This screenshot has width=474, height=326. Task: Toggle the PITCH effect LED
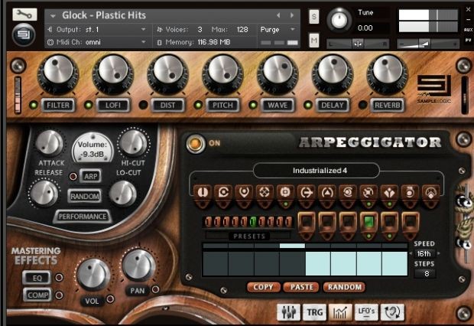198,105
